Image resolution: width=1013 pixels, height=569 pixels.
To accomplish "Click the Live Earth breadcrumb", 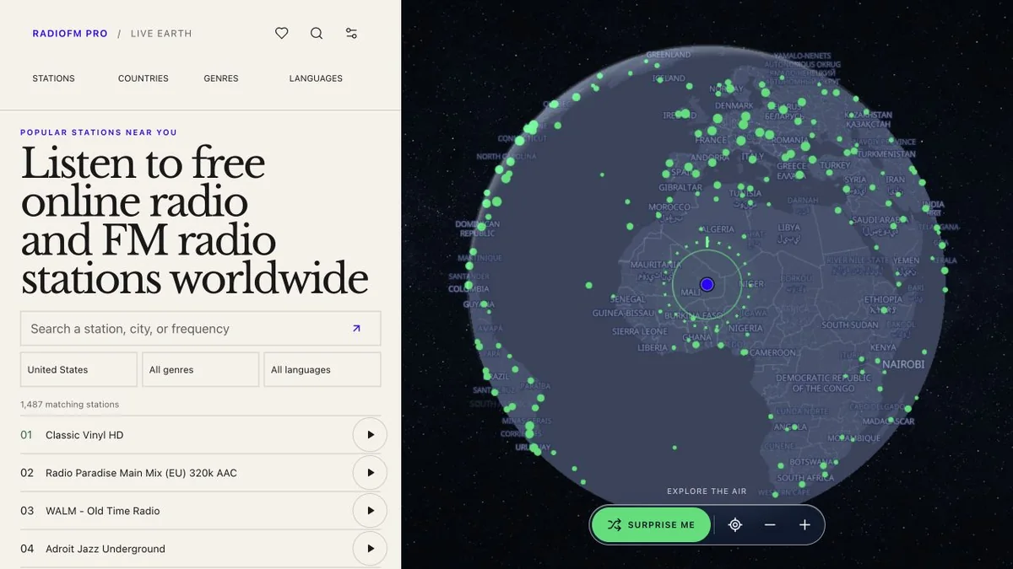I will [161, 34].
